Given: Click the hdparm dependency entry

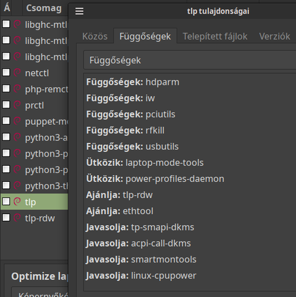Looking at the screenshot, I should click(x=133, y=82).
